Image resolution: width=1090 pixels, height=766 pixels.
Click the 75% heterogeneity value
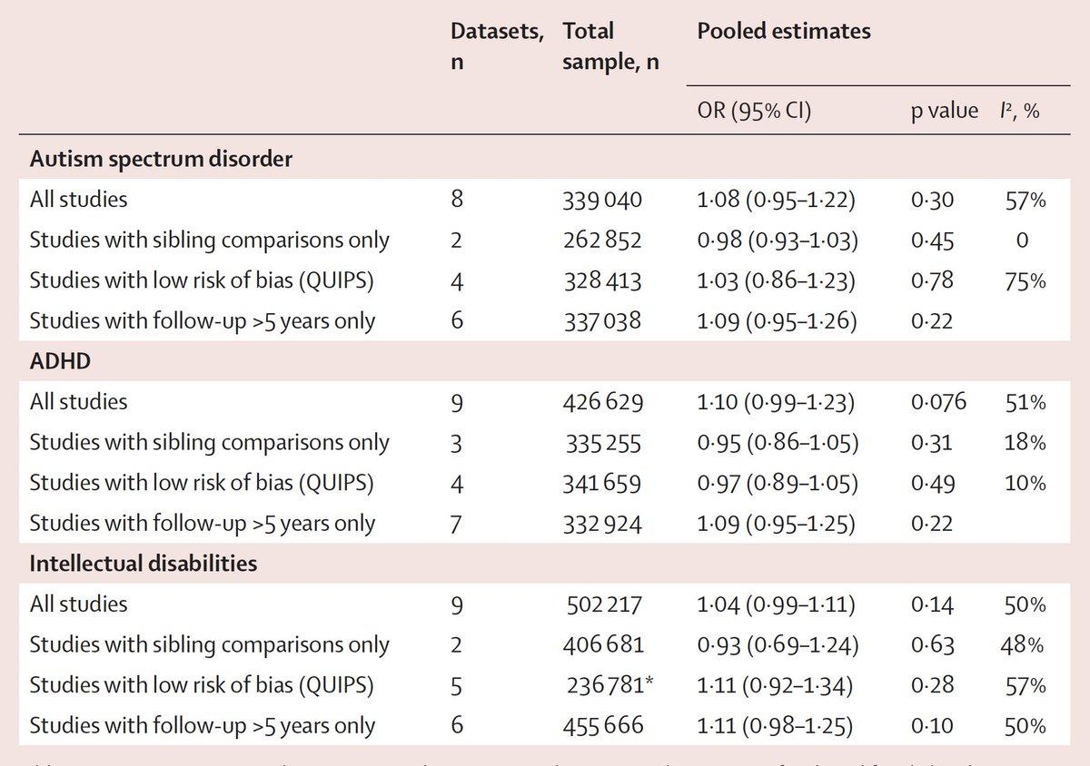[x=1026, y=280]
